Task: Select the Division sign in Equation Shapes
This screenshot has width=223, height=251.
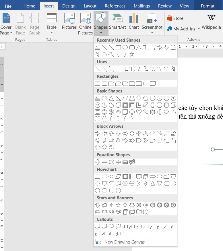Action: [x=118, y=162]
